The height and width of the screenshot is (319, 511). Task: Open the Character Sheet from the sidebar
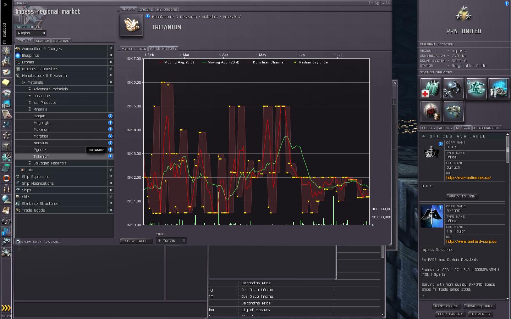[6, 51]
